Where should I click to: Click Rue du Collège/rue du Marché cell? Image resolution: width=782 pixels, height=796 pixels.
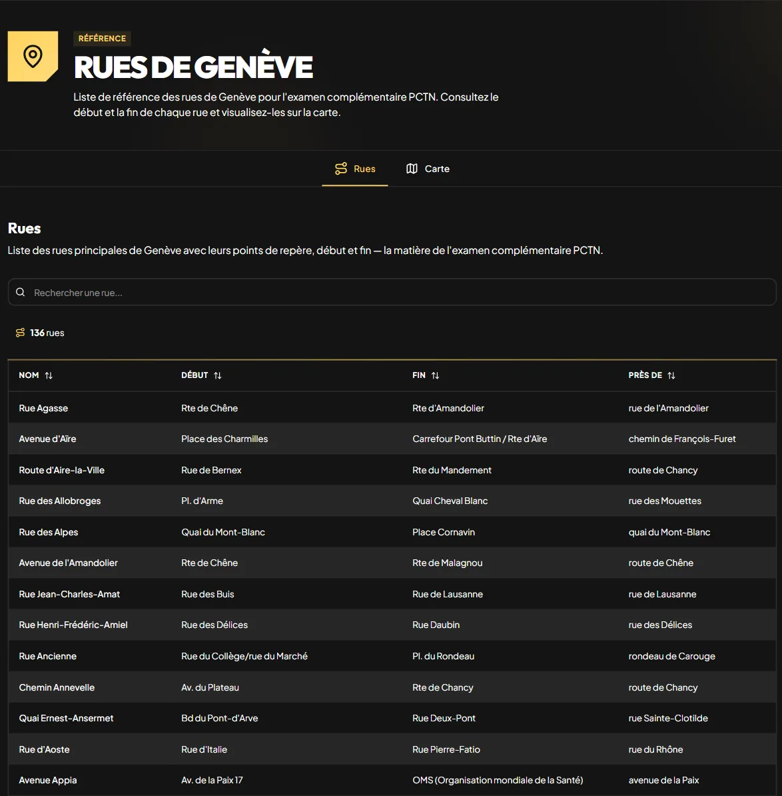click(x=244, y=656)
